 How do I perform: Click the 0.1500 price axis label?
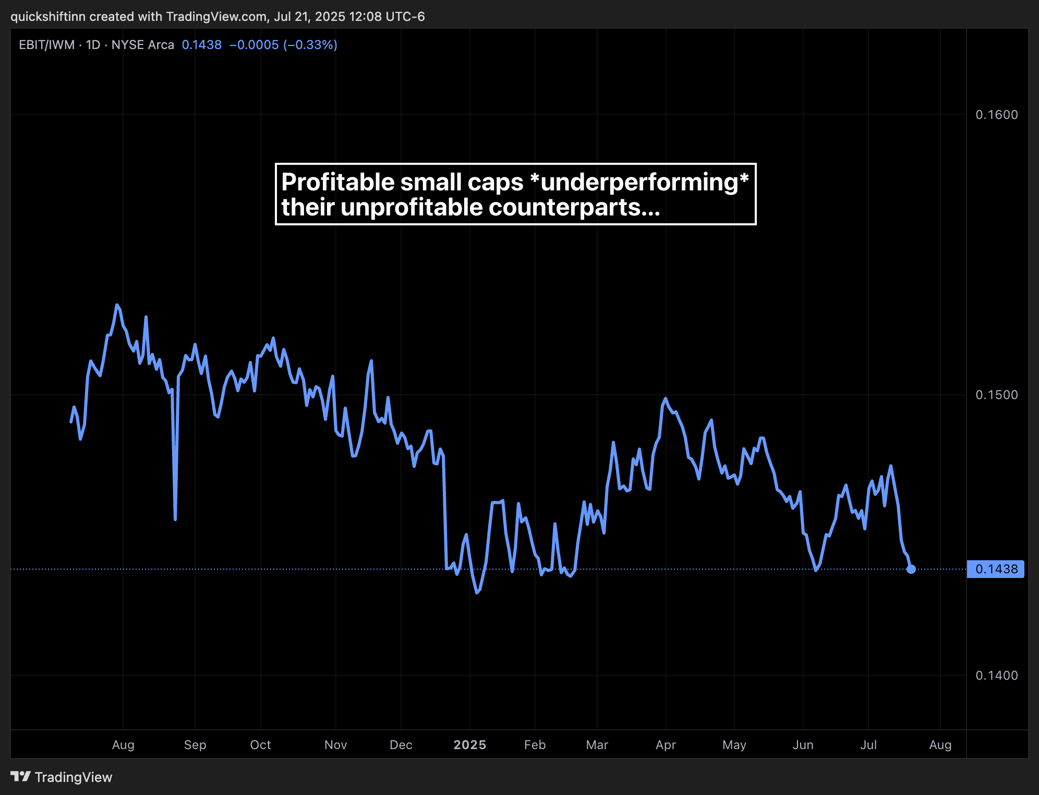[x=997, y=395]
